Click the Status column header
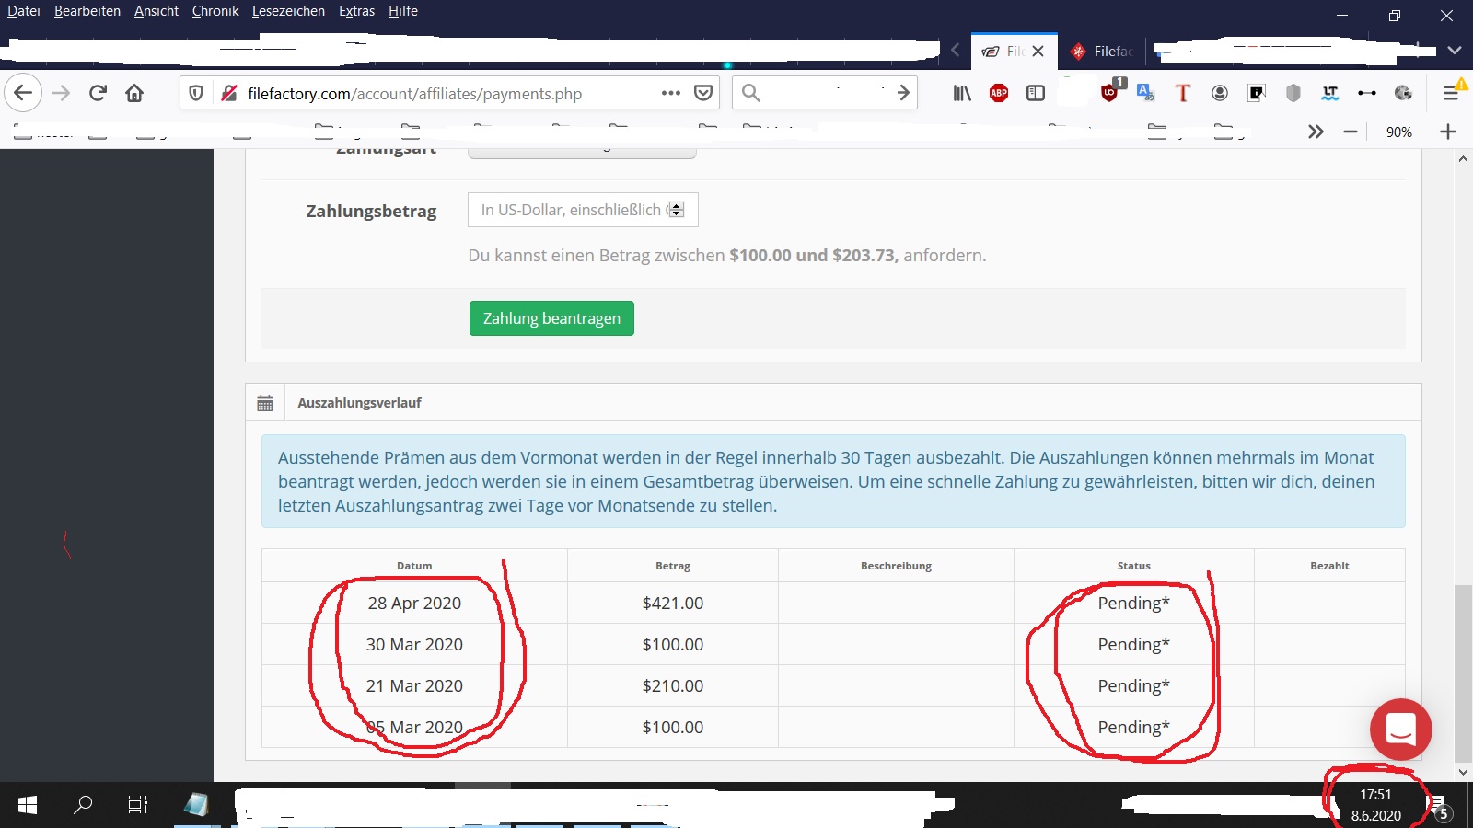Image resolution: width=1473 pixels, height=828 pixels. coord(1134,566)
